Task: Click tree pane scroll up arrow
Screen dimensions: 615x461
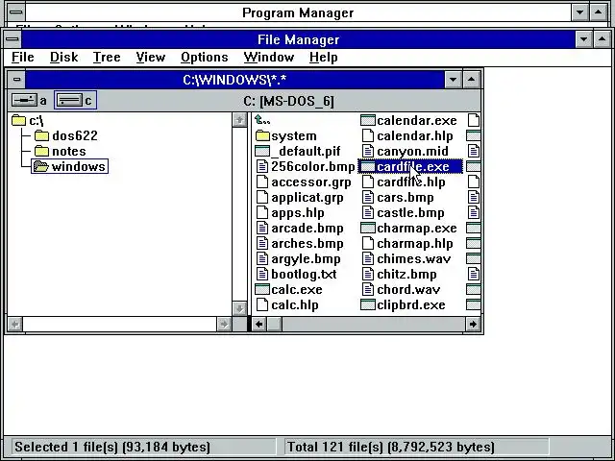Action: (x=239, y=119)
